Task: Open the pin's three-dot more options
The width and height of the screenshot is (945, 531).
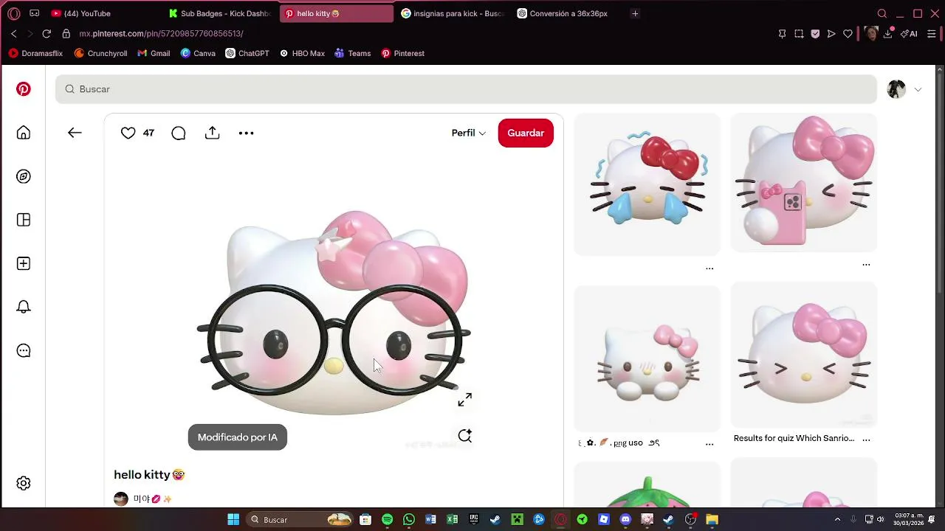Action: pos(246,133)
